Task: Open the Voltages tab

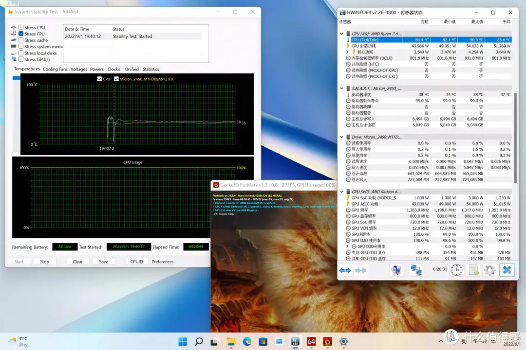Action: point(79,70)
